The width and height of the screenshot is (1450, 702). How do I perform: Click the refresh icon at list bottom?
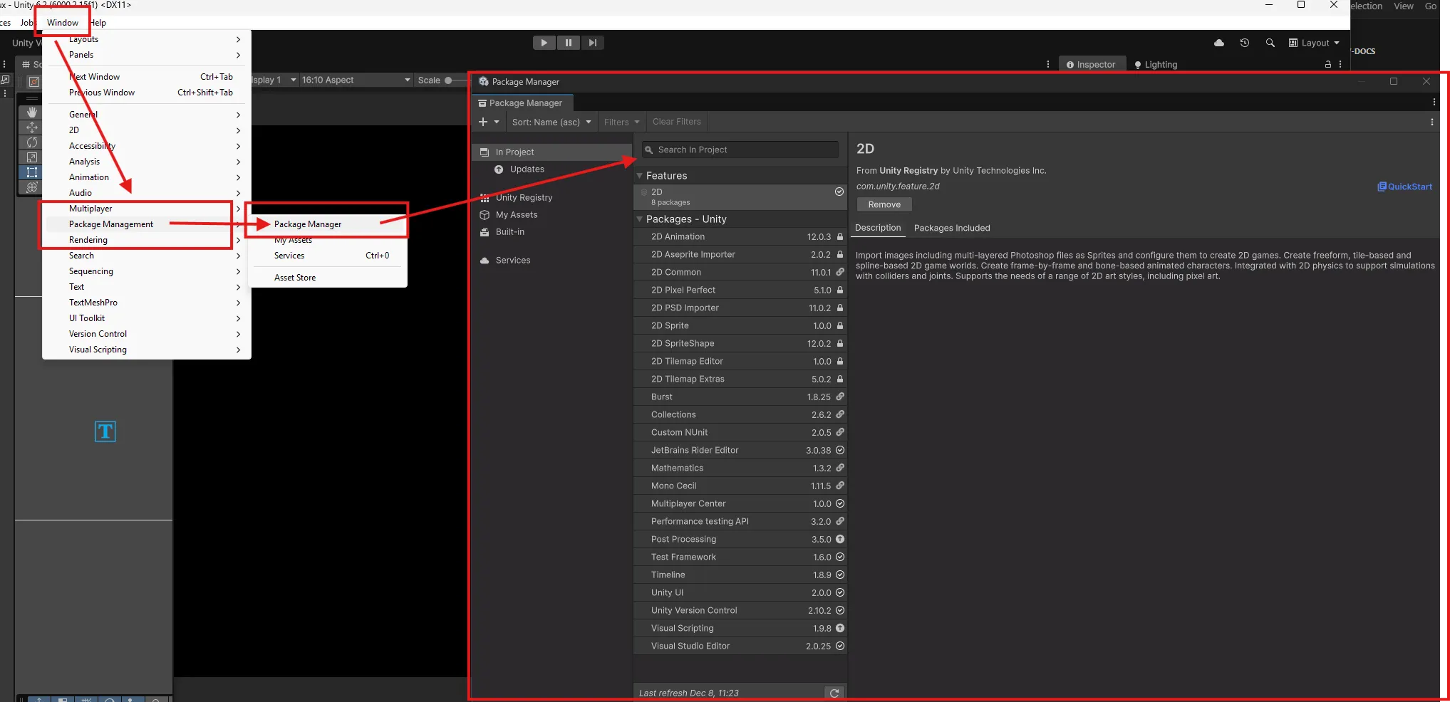834,693
